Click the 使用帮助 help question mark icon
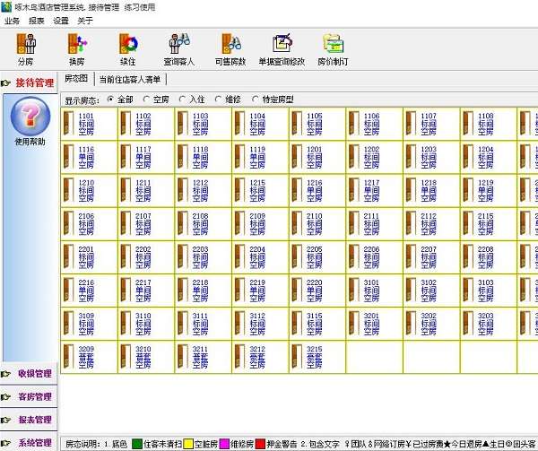This screenshot has width=538, height=451. tap(30, 117)
